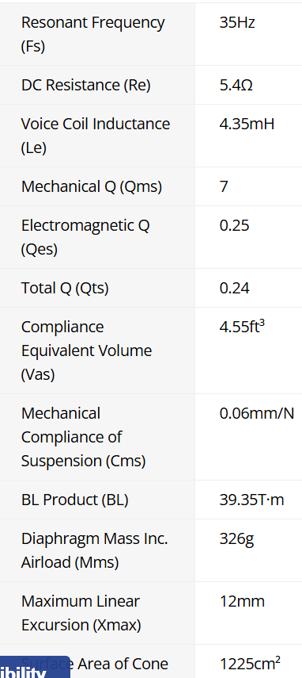Select the 5.4Ω resistance value
302x678 pixels.
coord(236,85)
